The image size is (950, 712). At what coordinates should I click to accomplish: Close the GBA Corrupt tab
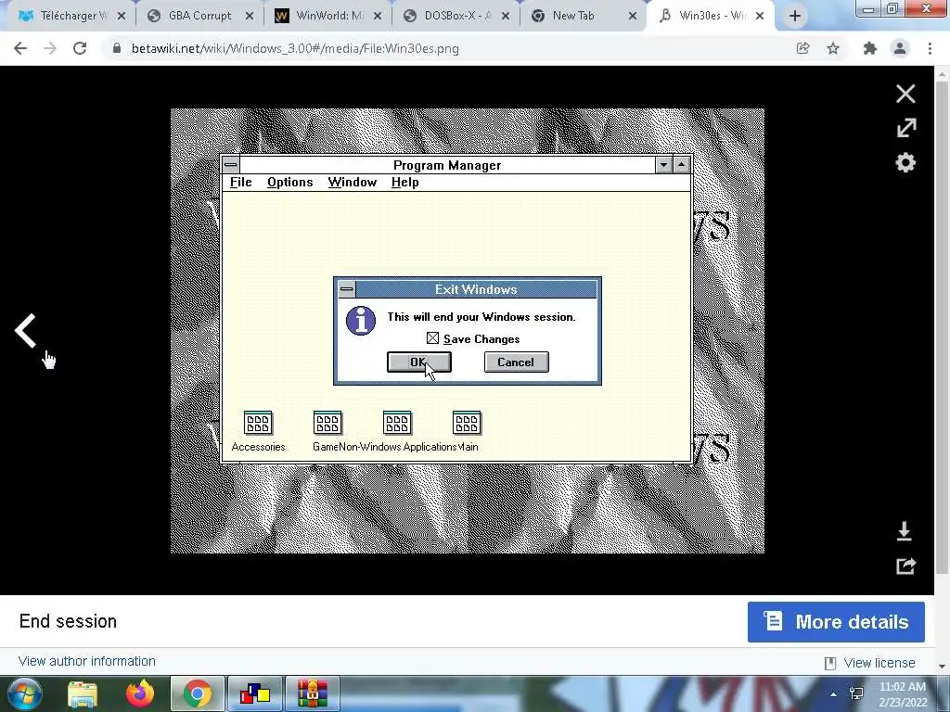pyautogui.click(x=250, y=17)
